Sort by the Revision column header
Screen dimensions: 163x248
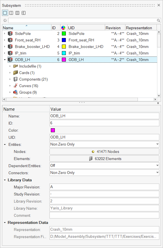coord(115,28)
